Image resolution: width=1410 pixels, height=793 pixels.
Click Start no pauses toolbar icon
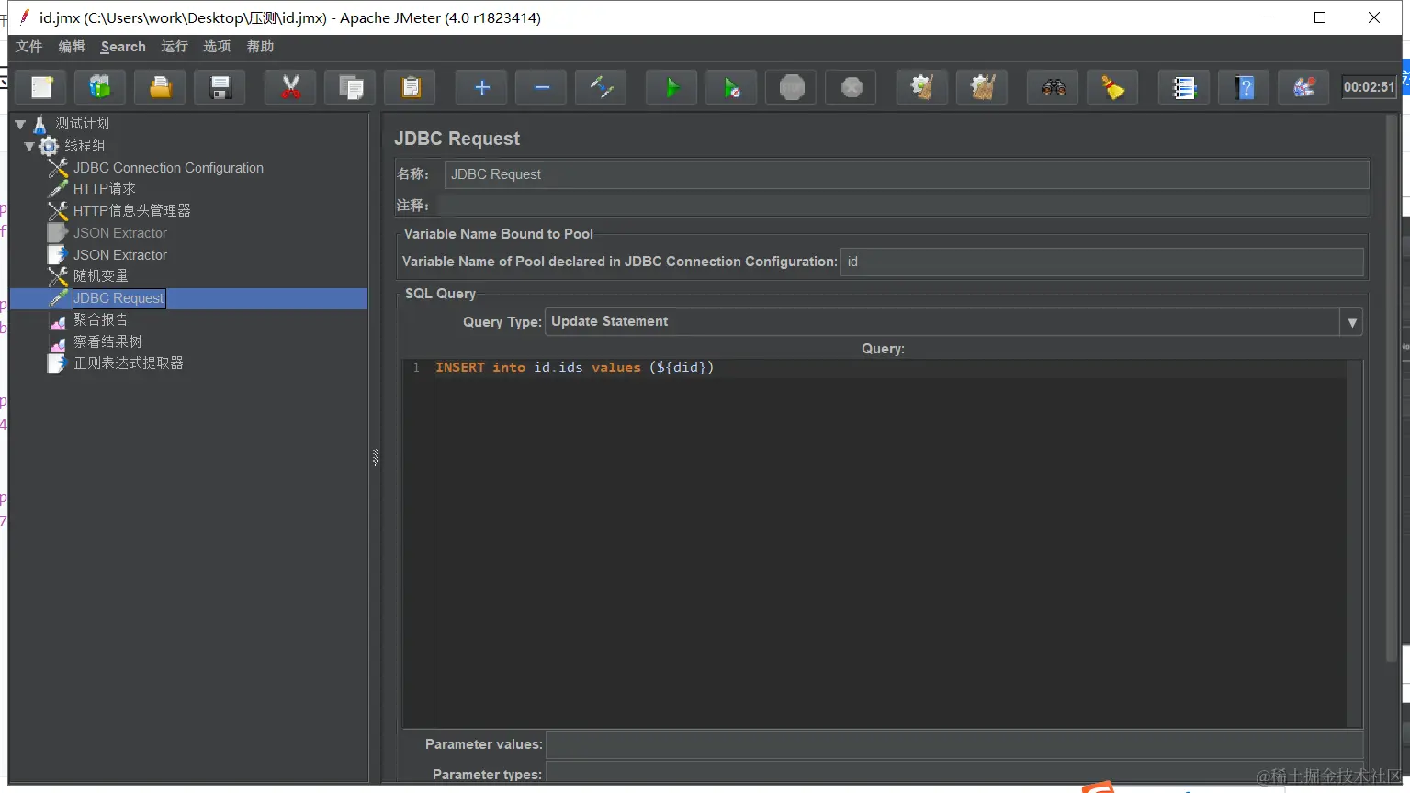point(731,88)
